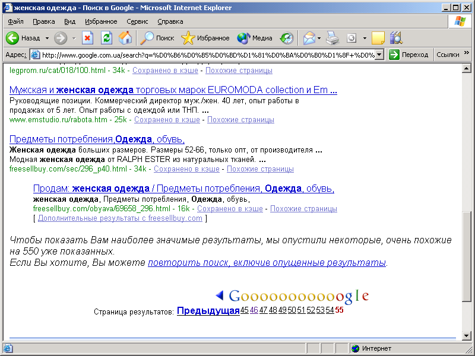Open Сохранено в кэше for freesellbuy.com/sec
Image resolution: width=475 pixels, height=356 pixels.
pyautogui.click(x=186, y=169)
